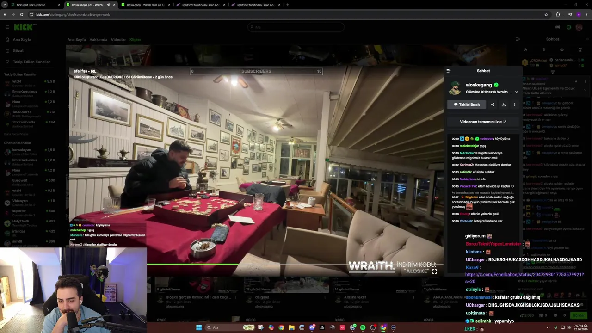Switch to aloskegang Watch clips tab
This screenshot has height=333, width=592.
click(x=145, y=5)
